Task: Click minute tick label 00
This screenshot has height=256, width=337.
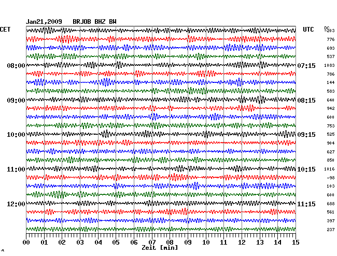Action: click(x=26, y=243)
